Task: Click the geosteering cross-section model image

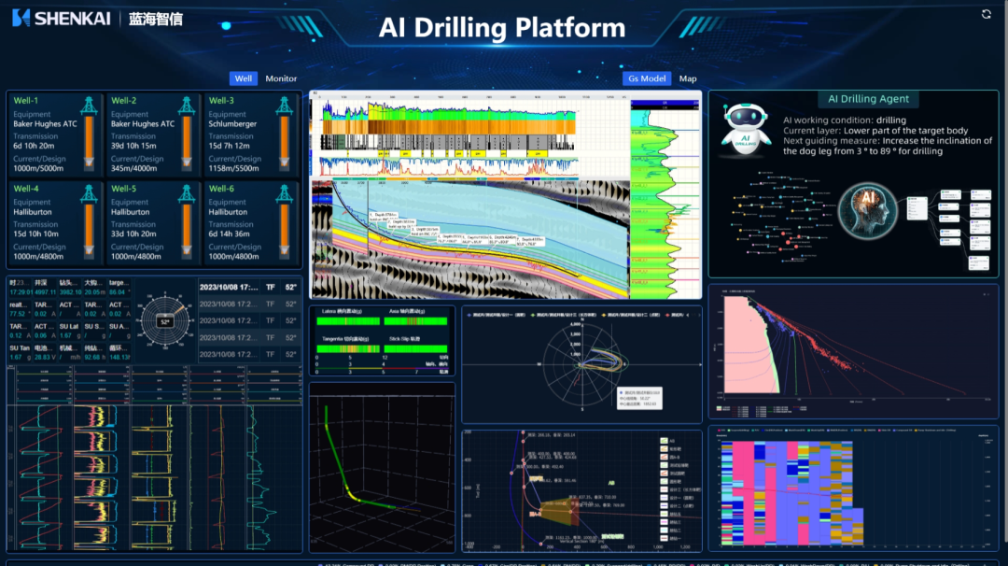Action: click(469, 238)
